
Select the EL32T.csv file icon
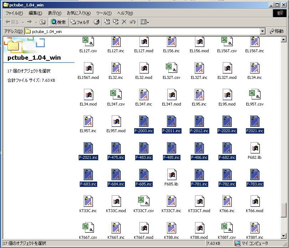pyautogui.click(x=172, y=68)
